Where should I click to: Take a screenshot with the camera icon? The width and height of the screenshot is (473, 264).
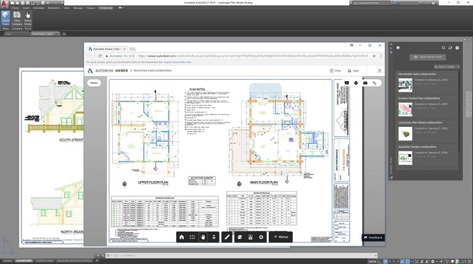point(365,83)
